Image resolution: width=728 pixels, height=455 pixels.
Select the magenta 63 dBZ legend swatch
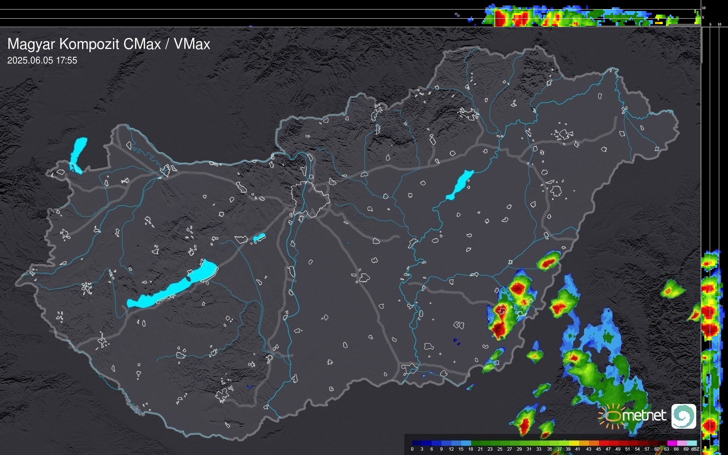tap(672, 443)
